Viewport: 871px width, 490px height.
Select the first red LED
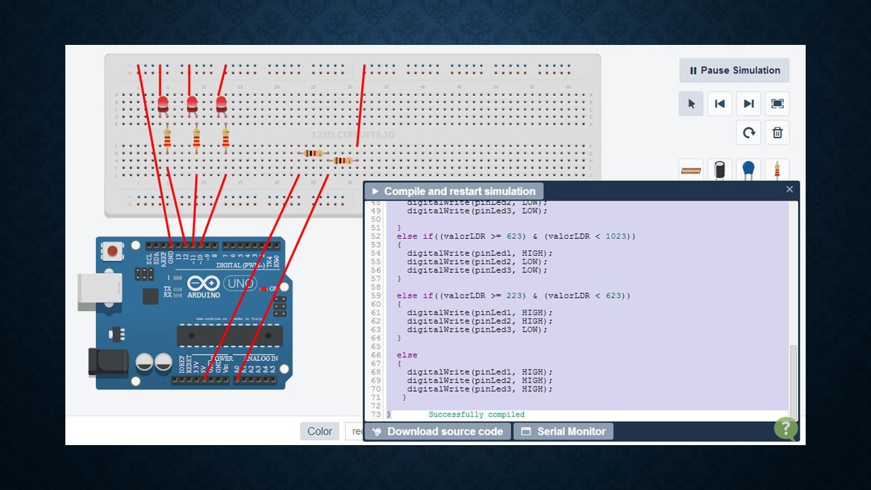163,104
